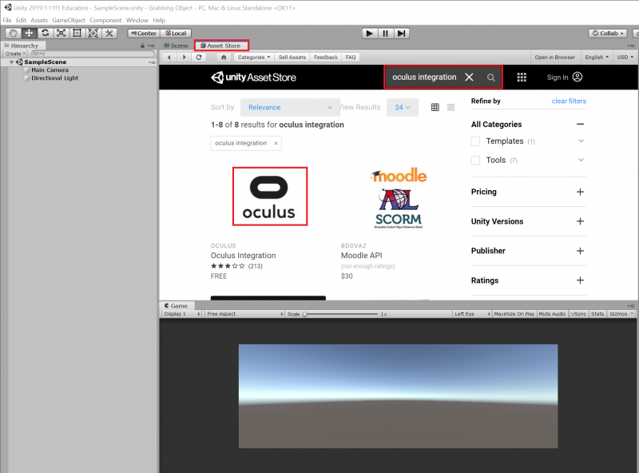639x473 pixels.
Task: Expand the Templates subcategories chevron
Action: tap(581, 141)
